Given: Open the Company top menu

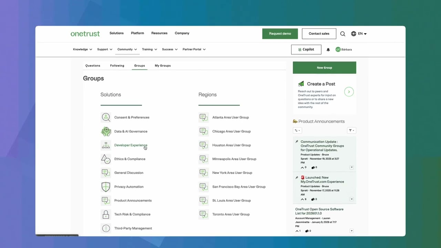Looking at the screenshot, I should [x=182, y=33].
